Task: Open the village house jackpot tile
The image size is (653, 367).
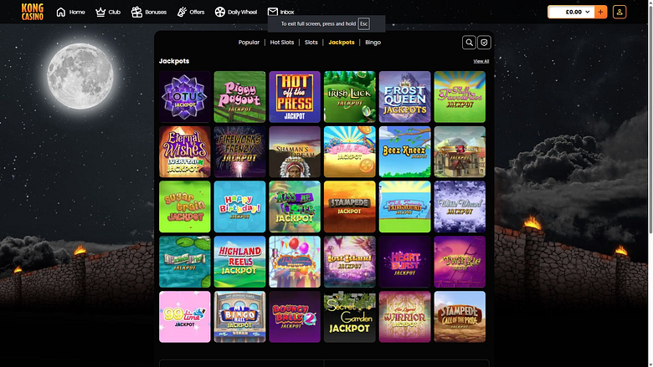Action: pyautogui.click(x=460, y=151)
